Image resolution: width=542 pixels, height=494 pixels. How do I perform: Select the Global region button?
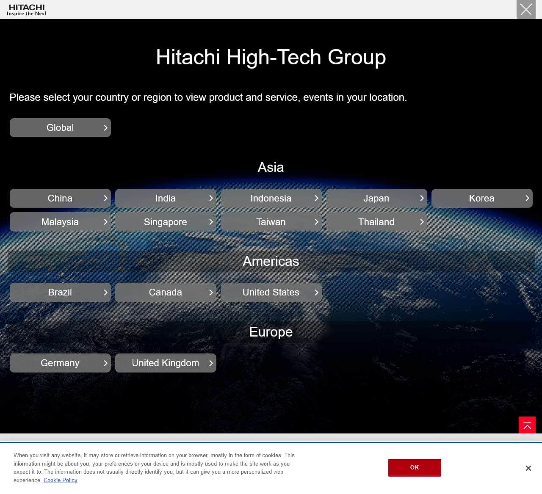60,127
